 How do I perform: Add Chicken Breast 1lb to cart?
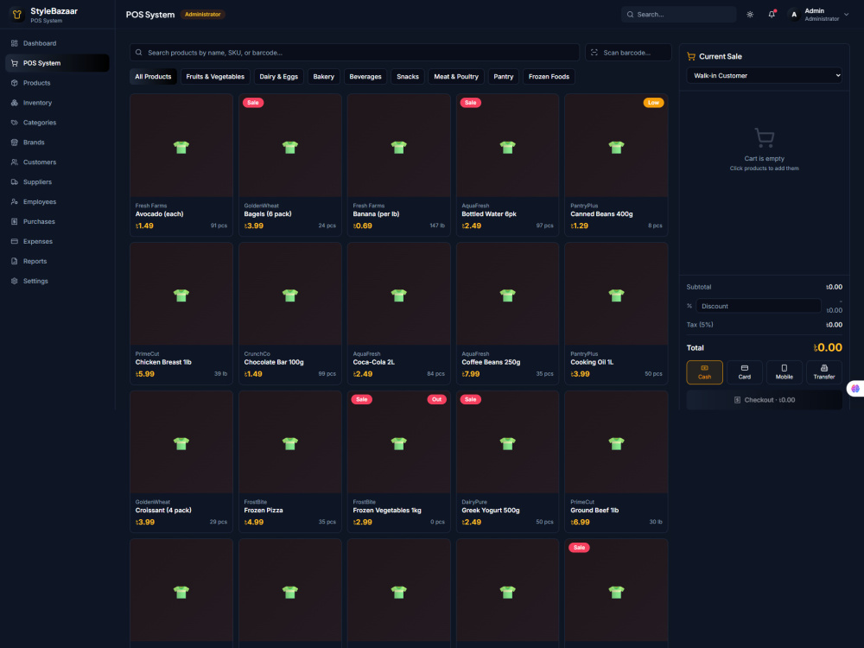[x=181, y=313]
